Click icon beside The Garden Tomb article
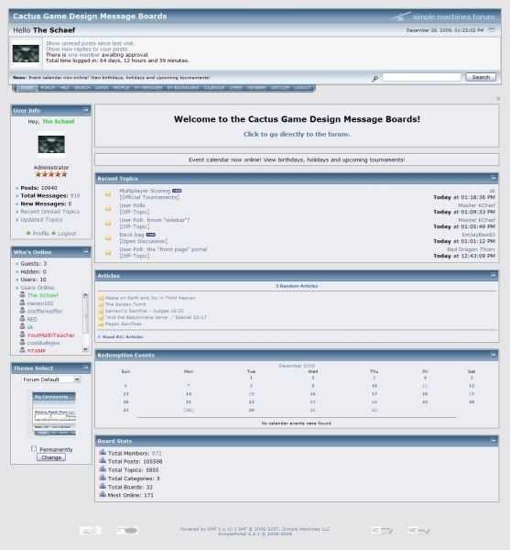 point(101,304)
